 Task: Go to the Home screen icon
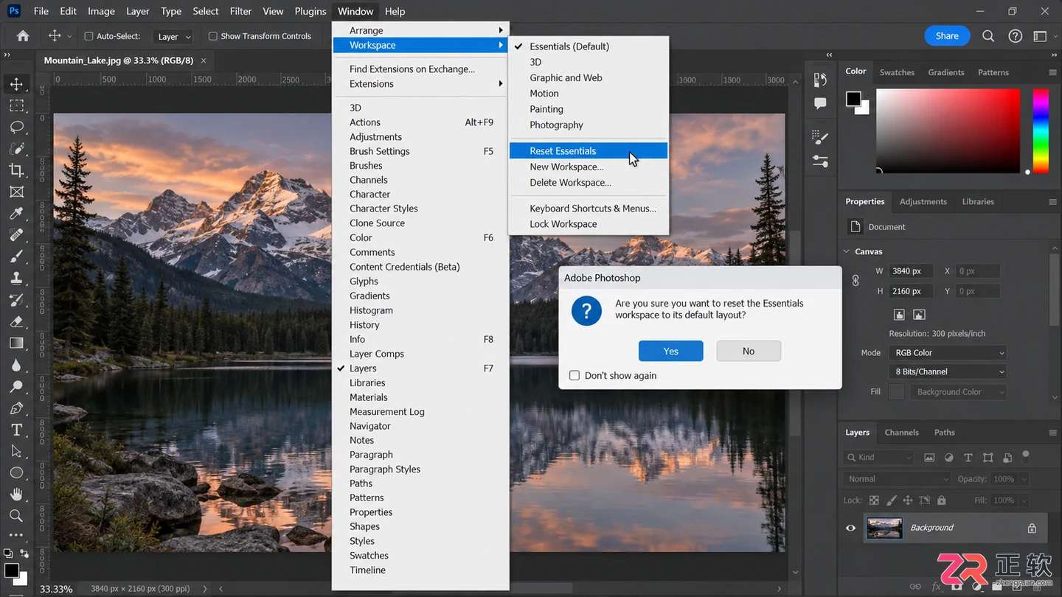(23, 35)
